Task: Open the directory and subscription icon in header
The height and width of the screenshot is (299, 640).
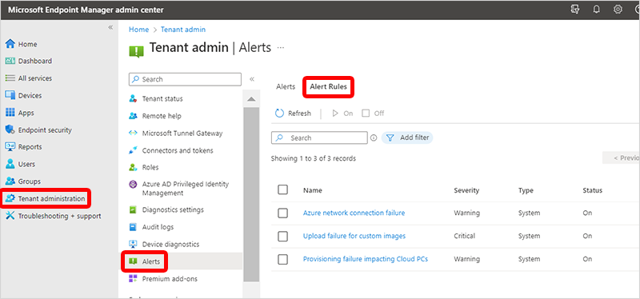Action: [x=575, y=10]
